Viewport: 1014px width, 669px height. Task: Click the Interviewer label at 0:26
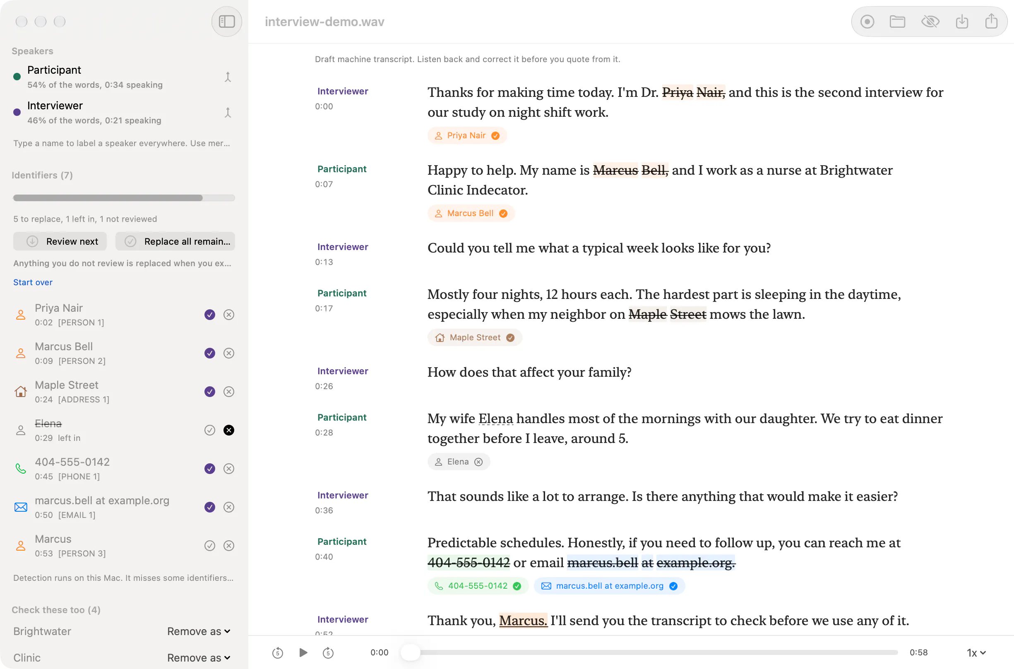pos(343,371)
